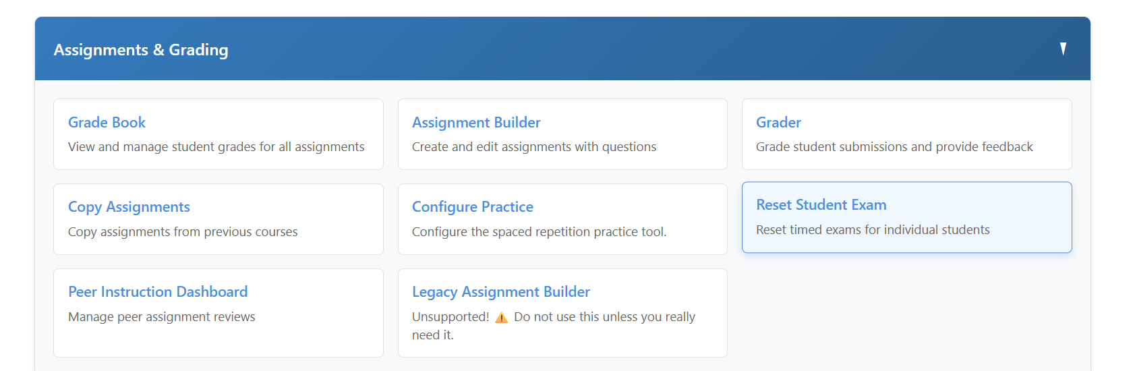Collapse the Assignments & Grading section arrow
This screenshot has width=1135, height=371.
tap(1063, 49)
